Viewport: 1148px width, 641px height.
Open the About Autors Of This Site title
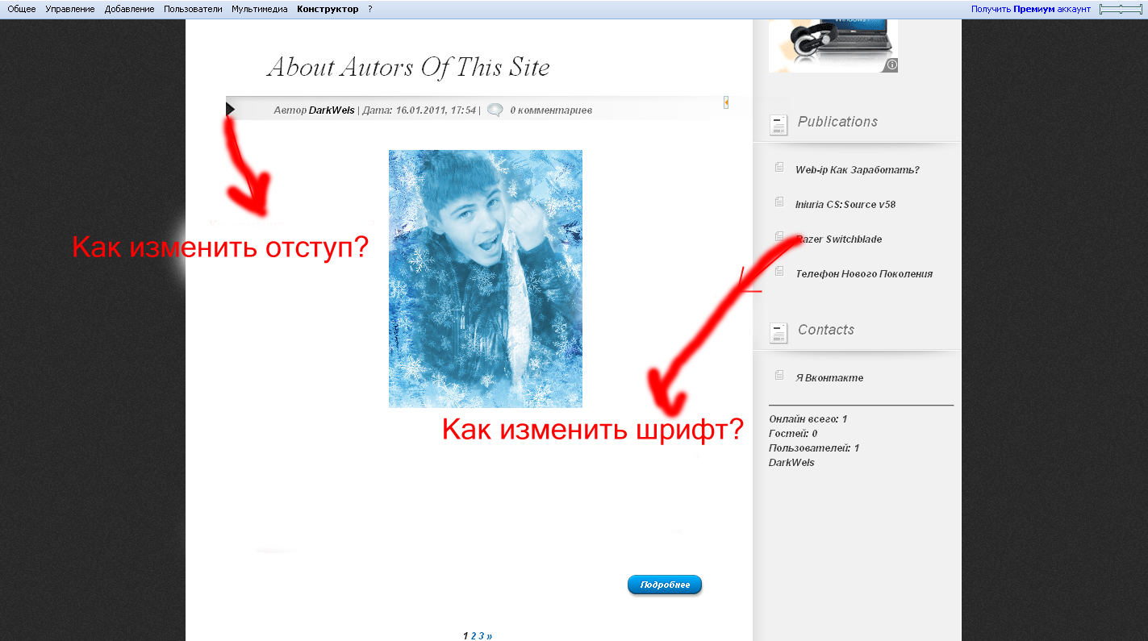pos(408,67)
